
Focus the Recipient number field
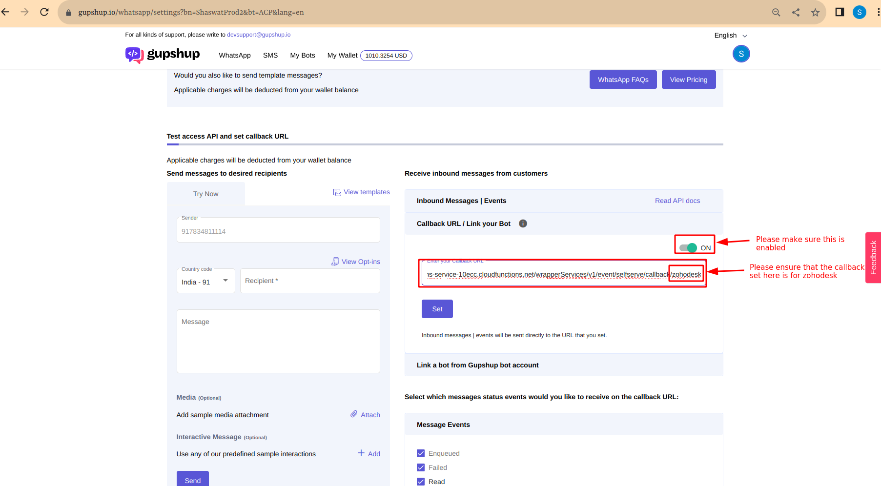[x=310, y=281]
